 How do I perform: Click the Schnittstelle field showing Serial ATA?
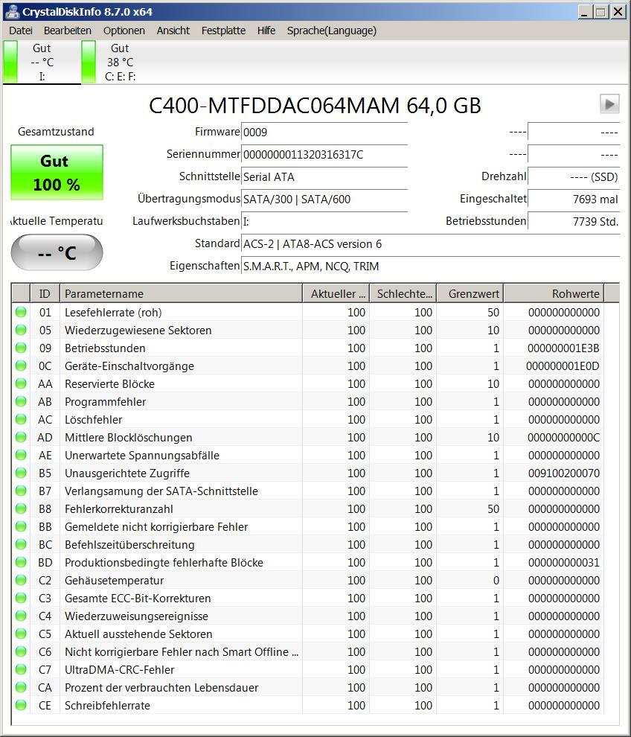point(324,176)
